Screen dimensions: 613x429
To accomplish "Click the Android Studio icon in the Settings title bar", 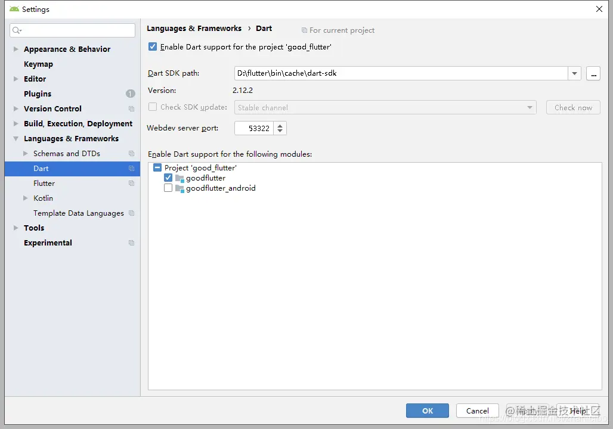I will (14, 9).
